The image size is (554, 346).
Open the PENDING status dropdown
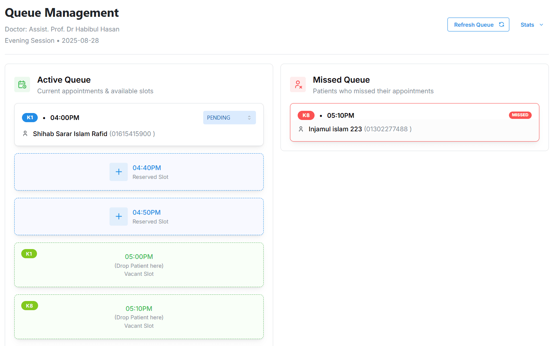pyautogui.click(x=229, y=117)
